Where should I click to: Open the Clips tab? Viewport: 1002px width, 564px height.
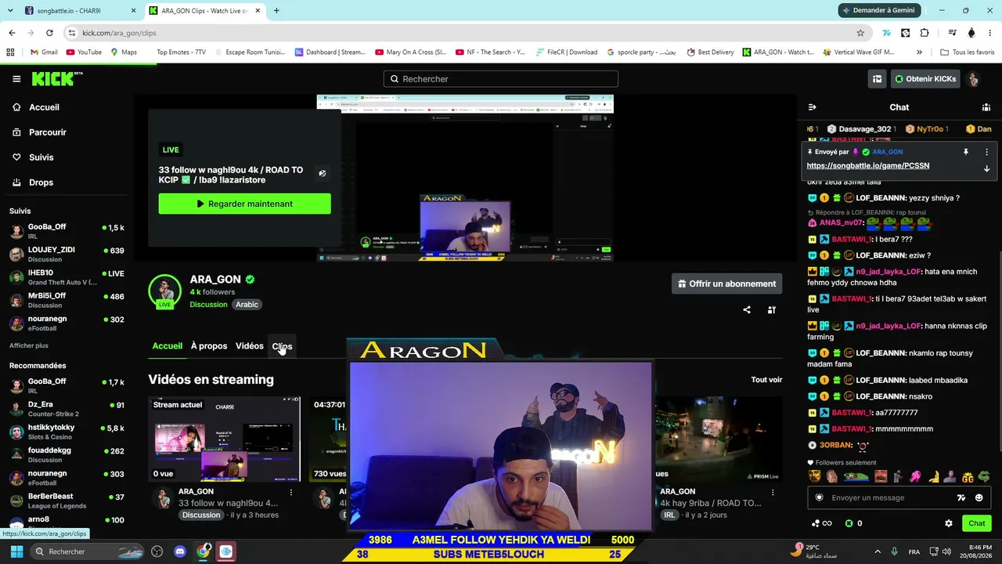(x=282, y=346)
